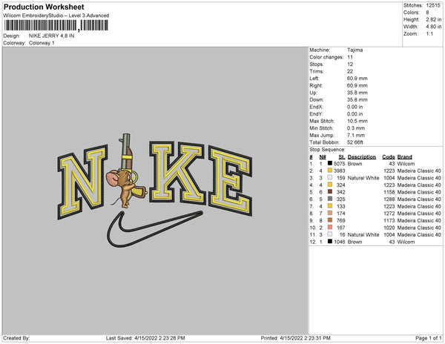Click the white swatch in the 159-stitch row
The image size is (445, 344).
click(x=330, y=177)
